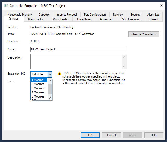The image size is (167, 142).
Task: Click the module list scrollbar thumb
Action: (x=50, y=89)
